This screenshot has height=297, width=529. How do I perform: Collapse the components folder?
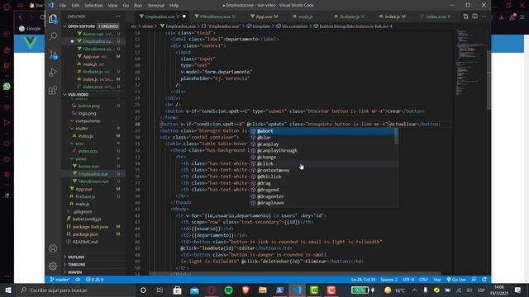click(88, 121)
